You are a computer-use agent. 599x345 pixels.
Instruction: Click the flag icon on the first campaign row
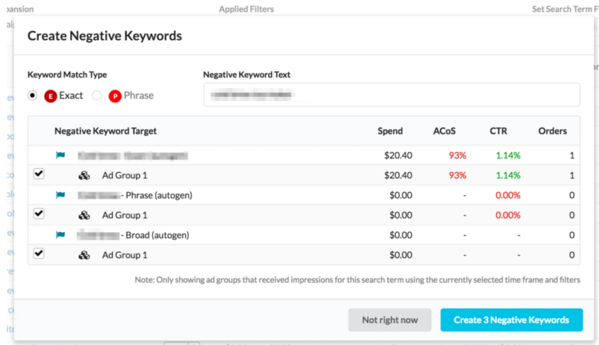[60, 156]
